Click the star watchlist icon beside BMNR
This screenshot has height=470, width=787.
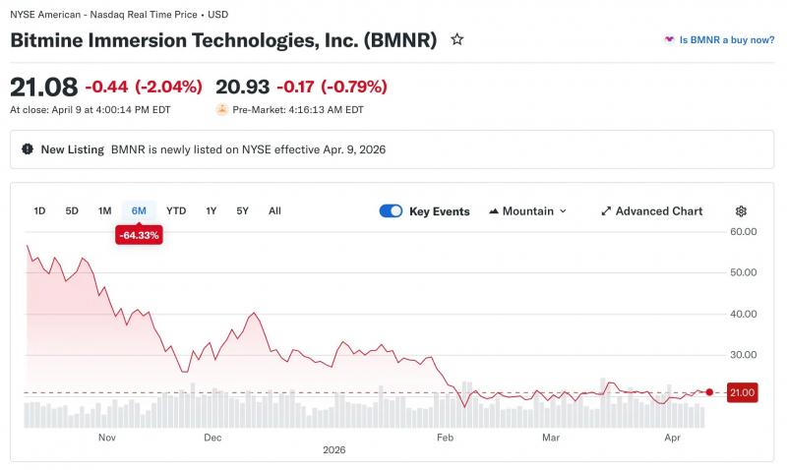click(456, 39)
